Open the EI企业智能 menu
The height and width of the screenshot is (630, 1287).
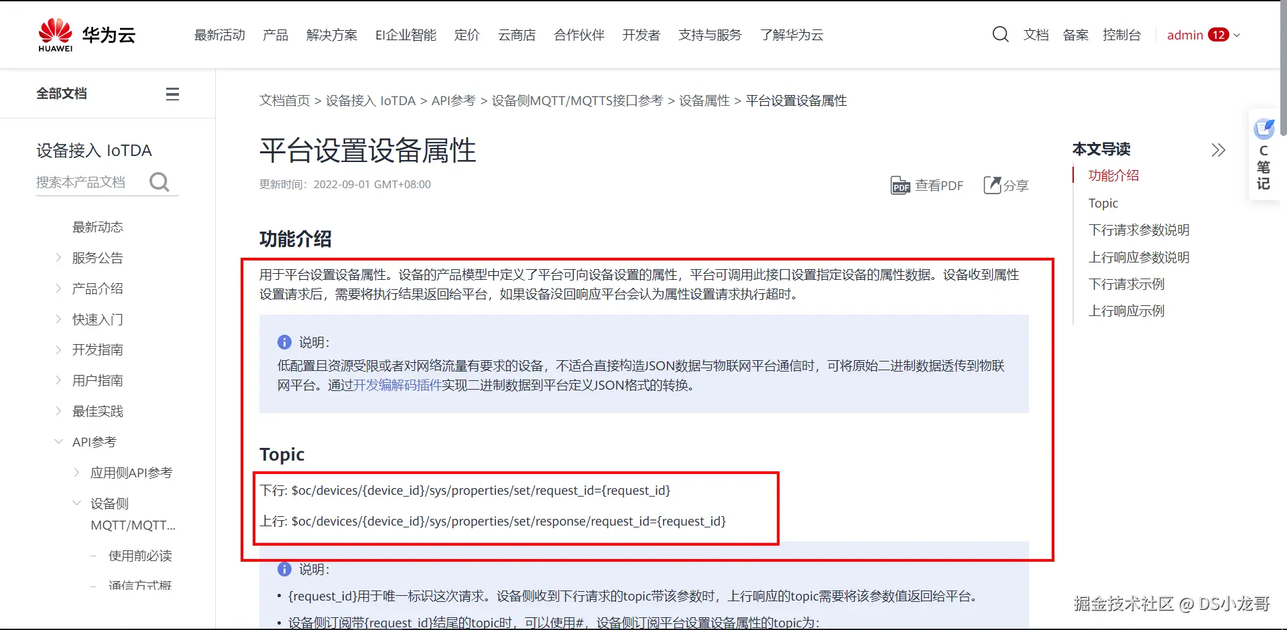[x=406, y=35]
